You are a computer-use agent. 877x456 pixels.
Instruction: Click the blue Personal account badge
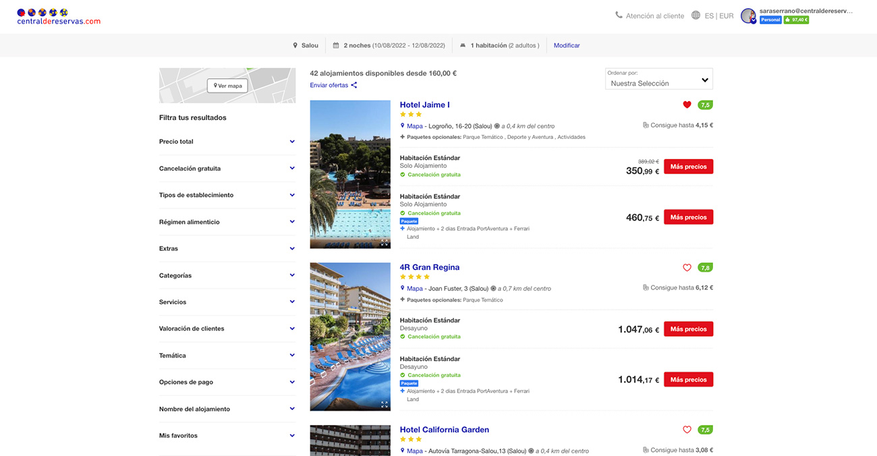(770, 20)
